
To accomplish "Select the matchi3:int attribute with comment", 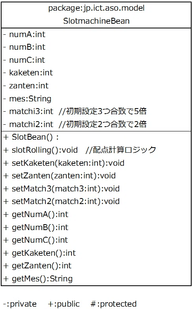I will pyautogui.click(x=75, y=111).
